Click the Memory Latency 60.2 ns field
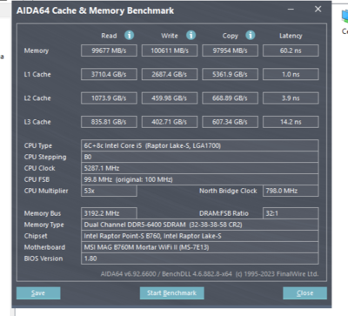This screenshot has height=316, width=348. pyautogui.click(x=291, y=50)
